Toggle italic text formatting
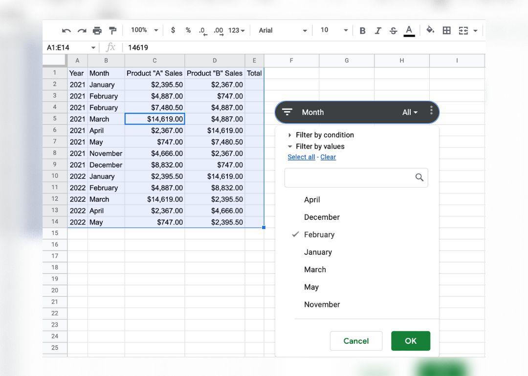 pos(378,31)
